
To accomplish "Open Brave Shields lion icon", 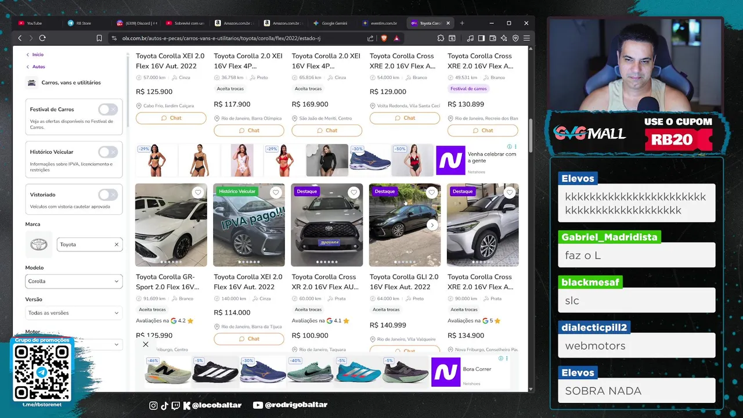I will tap(384, 38).
